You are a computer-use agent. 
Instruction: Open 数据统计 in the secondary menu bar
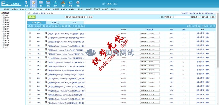[72, 9]
